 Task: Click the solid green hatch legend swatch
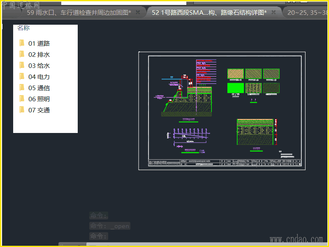point(235,88)
